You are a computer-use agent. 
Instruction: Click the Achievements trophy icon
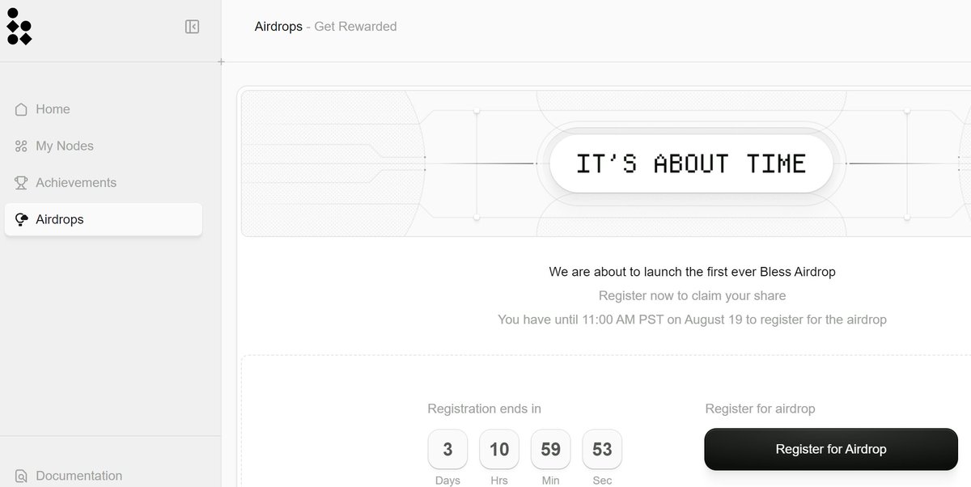tap(21, 183)
